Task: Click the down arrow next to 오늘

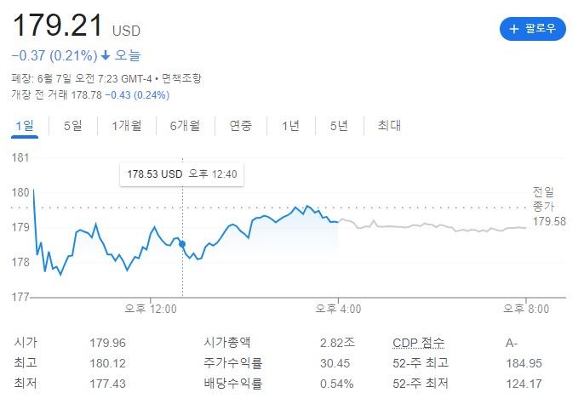Action: (105, 56)
